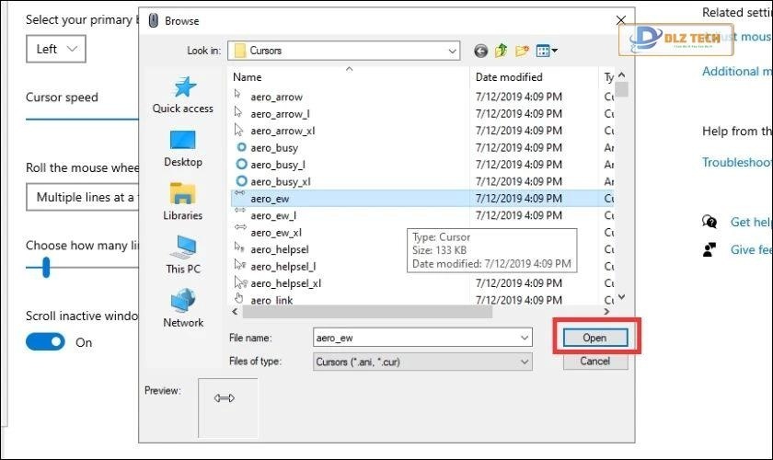
Task: Click the Open button
Action: pyautogui.click(x=595, y=338)
